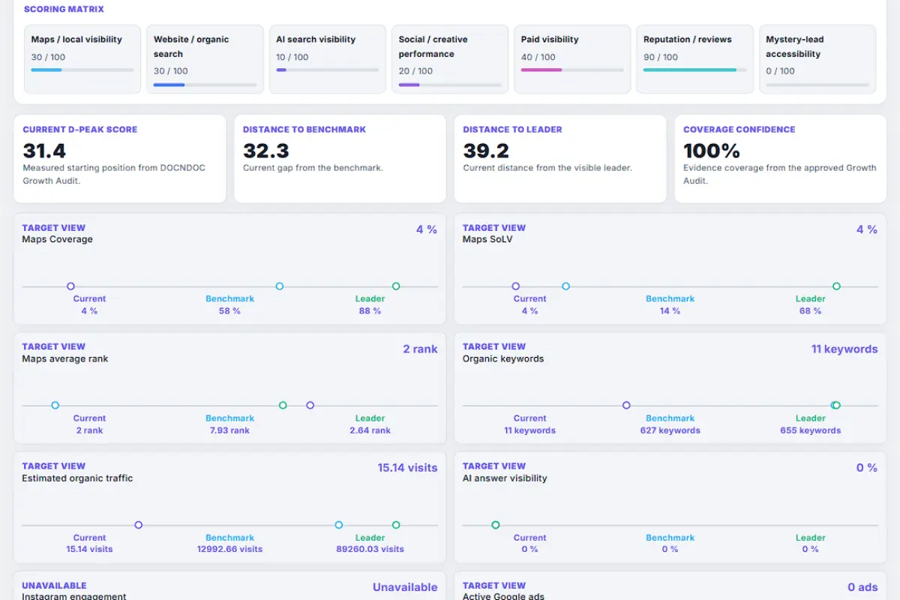
Task: Click the '627 keywords' Benchmark value
Action: (670, 430)
